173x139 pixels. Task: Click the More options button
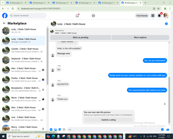pyautogui.click(x=140, y=38)
